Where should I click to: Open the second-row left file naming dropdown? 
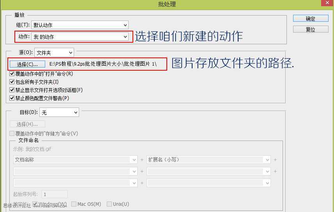75,171
